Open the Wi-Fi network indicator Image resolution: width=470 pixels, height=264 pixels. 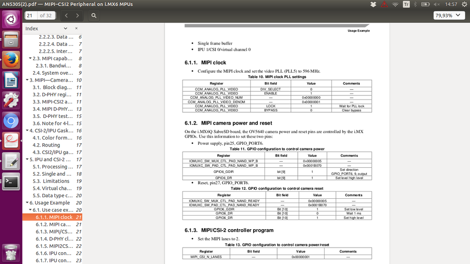click(395, 4)
